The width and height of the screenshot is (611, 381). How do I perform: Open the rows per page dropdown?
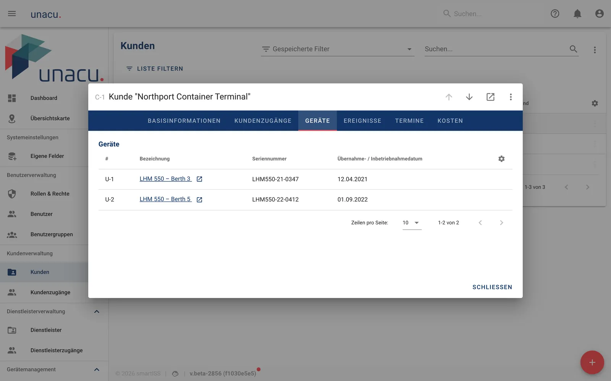(x=412, y=223)
